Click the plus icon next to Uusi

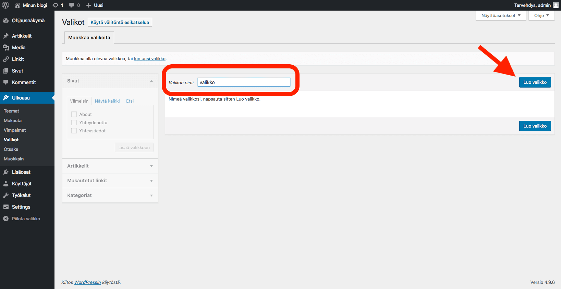click(89, 5)
